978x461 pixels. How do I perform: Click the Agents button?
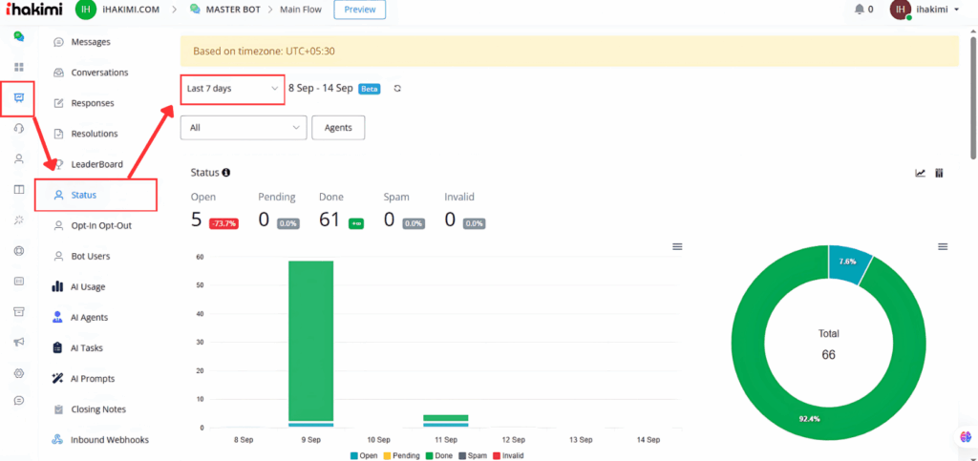point(338,127)
